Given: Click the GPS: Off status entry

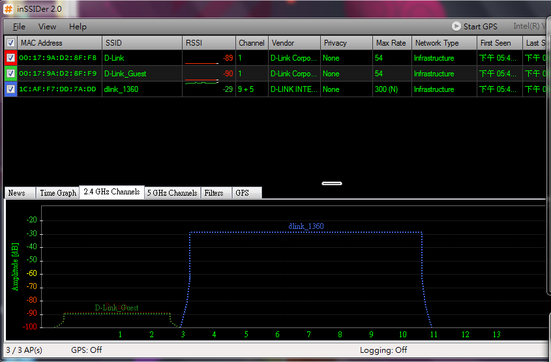Looking at the screenshot, I should point(87,350).
